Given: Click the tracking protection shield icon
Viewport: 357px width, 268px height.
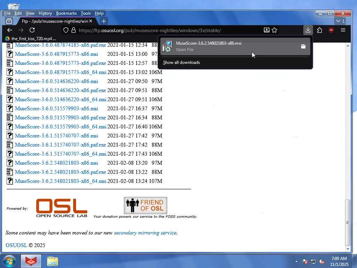Looking at the screenshot, I should pyautogui.click(x=66, y=30).
